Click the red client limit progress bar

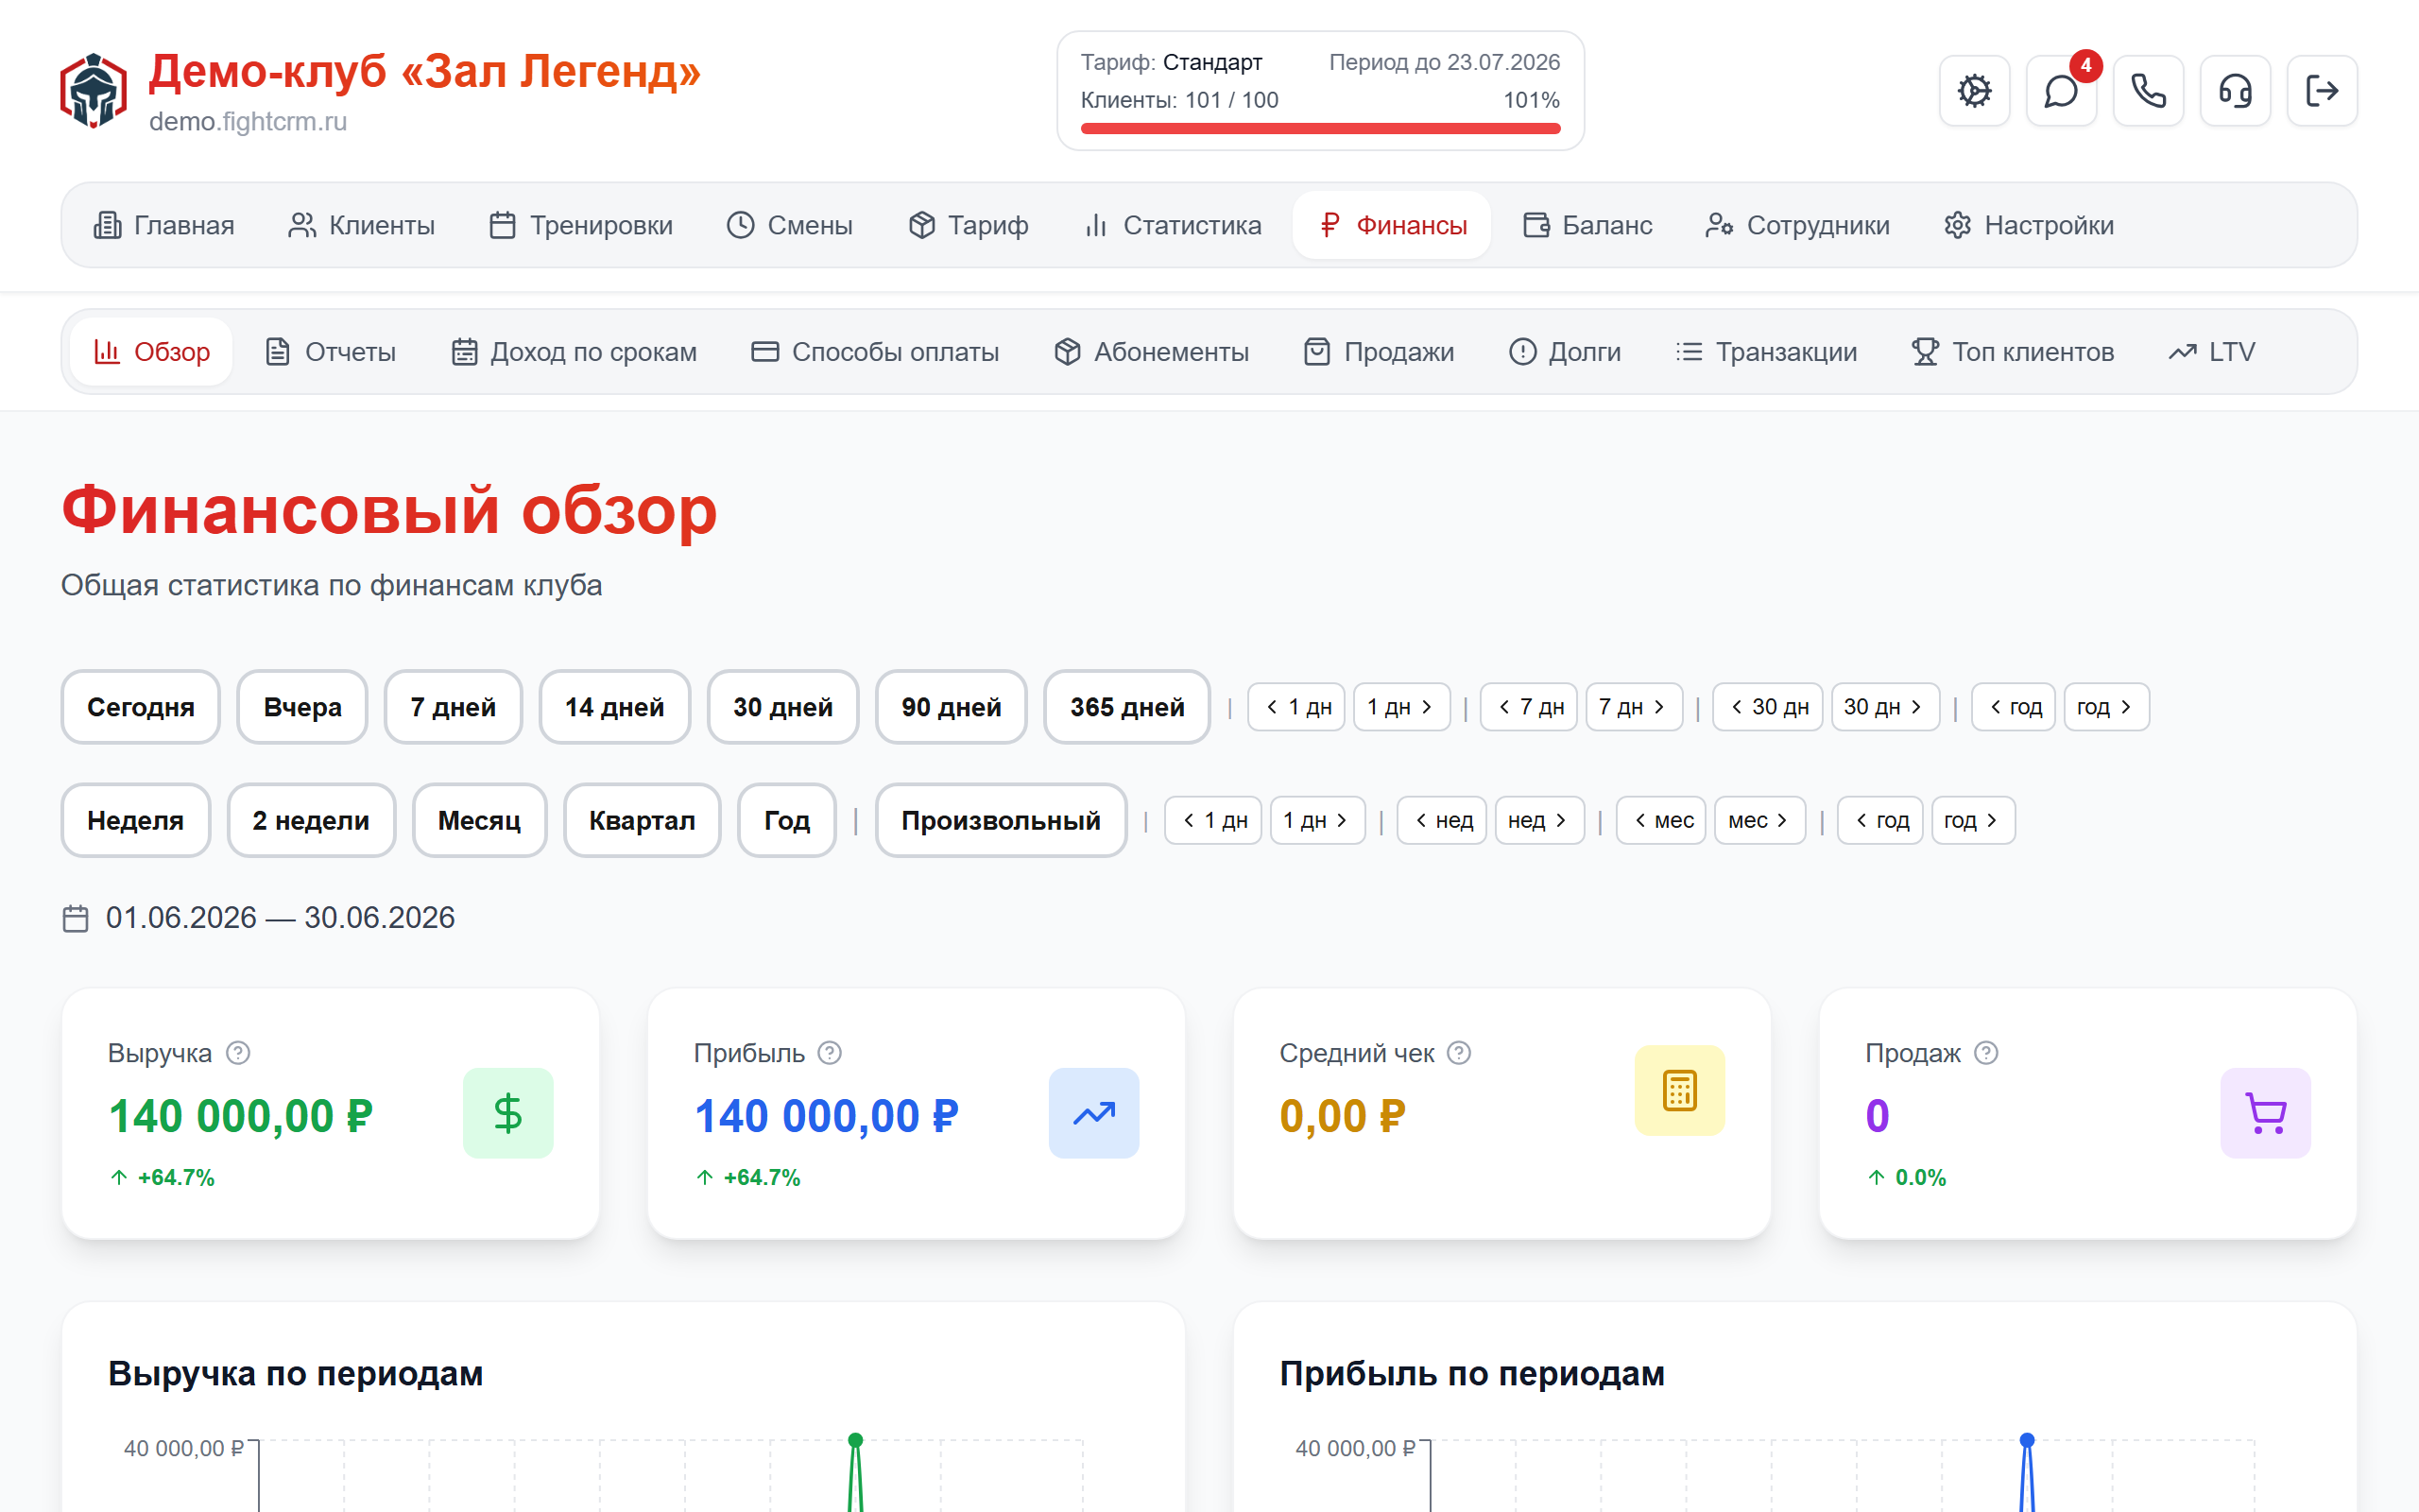point(1319,128)
